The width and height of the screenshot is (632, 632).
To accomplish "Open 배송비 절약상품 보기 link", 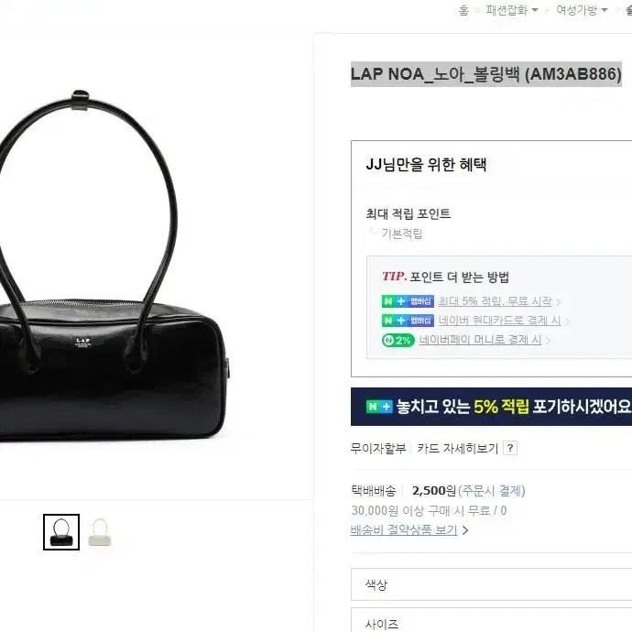I will coord(404,529).
